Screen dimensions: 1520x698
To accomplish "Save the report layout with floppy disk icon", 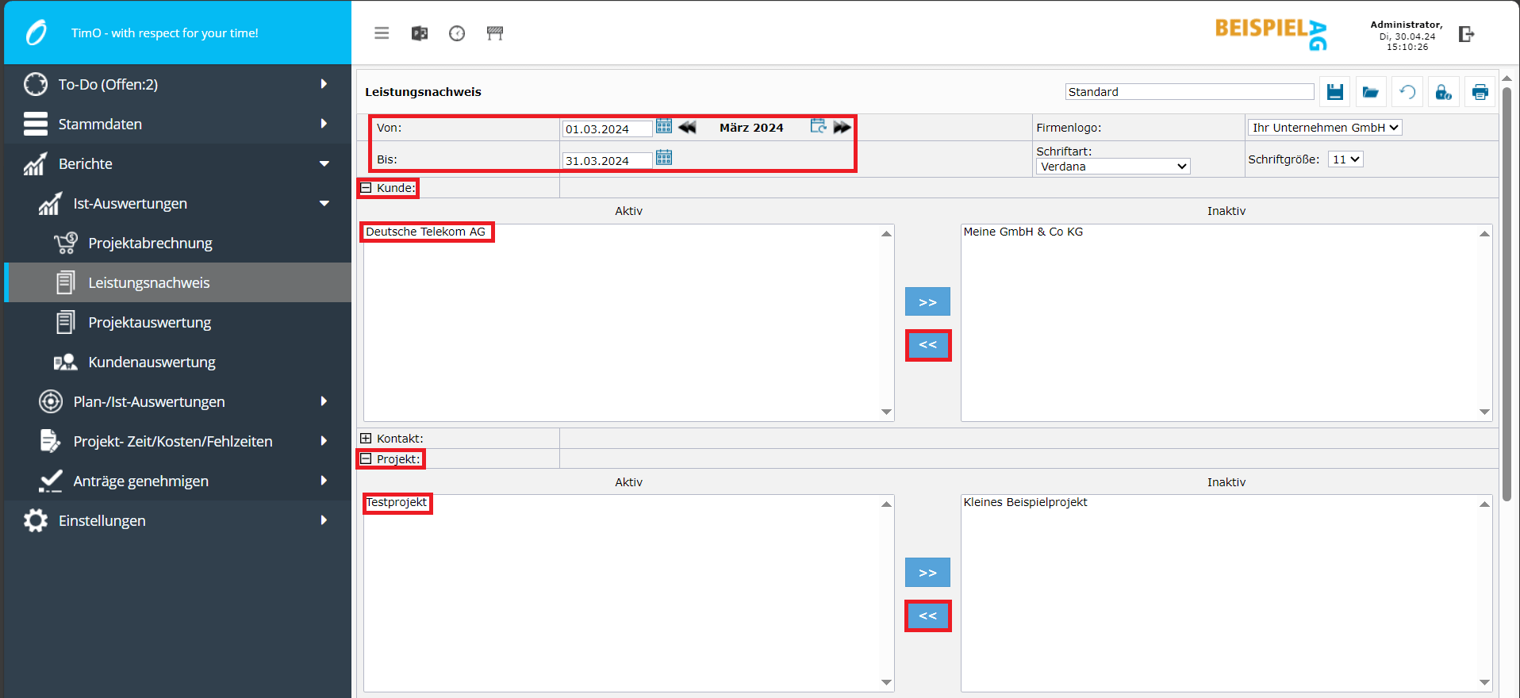I will [x=1334, y=92].
